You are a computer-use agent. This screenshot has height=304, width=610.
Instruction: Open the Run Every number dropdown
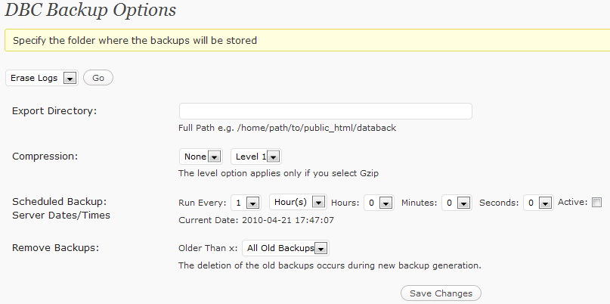[x=245, y=203]
